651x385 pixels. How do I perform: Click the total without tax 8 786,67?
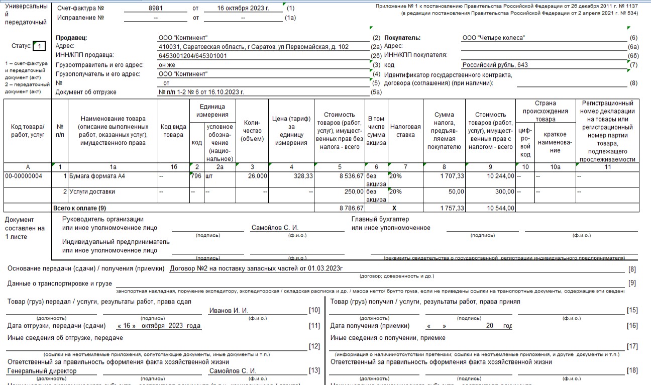(x=340, y=208)
